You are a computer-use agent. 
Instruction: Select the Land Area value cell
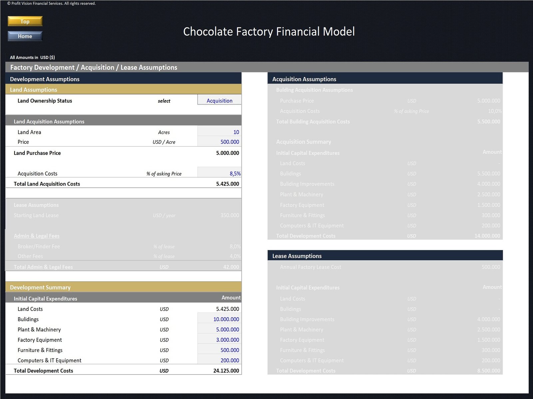click(x=219, y=132)
